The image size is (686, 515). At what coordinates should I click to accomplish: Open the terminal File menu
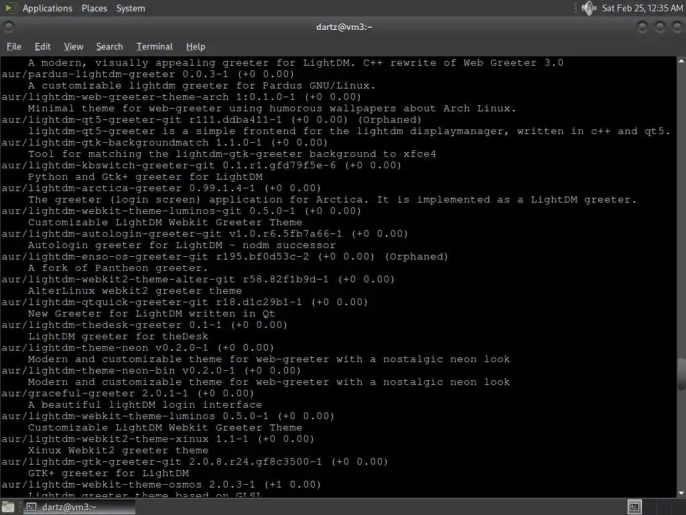point(13,46)
